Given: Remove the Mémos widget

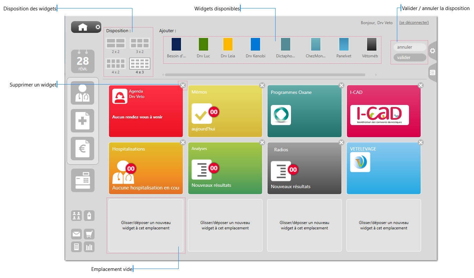Looking at the screenshot, I should click(x=262, y=86).
